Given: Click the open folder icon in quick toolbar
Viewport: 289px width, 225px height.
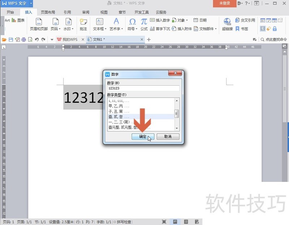Looking at the screenshot, I should coord(4,39).
